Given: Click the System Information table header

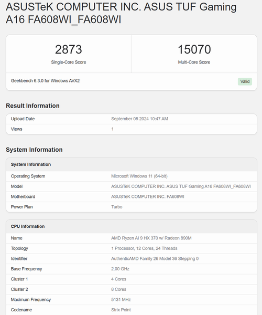Looking at the screenshot, I should tap(132, 164).
